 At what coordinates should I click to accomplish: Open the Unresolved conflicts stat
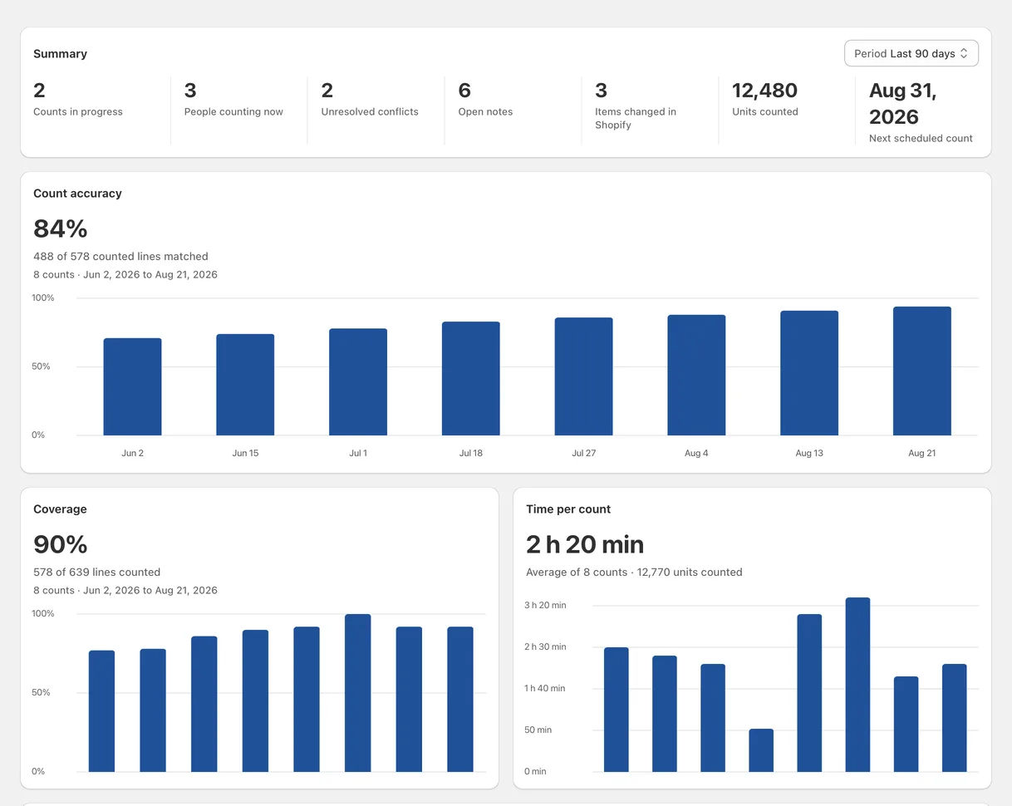coord(370,100)
